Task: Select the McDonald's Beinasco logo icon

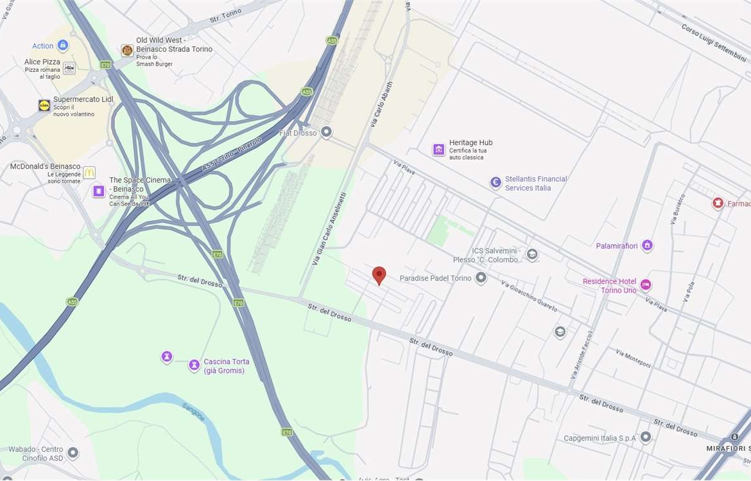Action: pyautogui.click(x=89, y=173)
